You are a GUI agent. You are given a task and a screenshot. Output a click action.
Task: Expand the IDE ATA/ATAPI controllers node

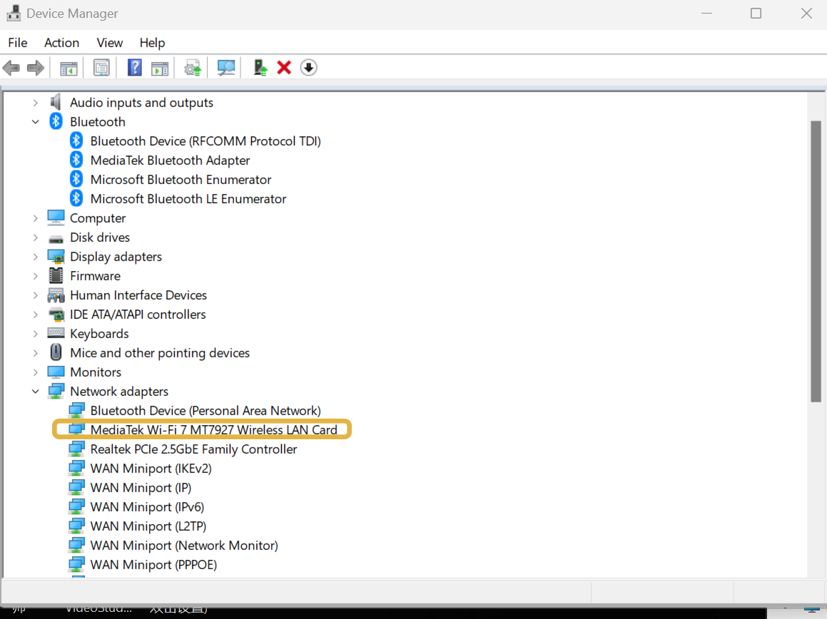[x=36, y=314]
